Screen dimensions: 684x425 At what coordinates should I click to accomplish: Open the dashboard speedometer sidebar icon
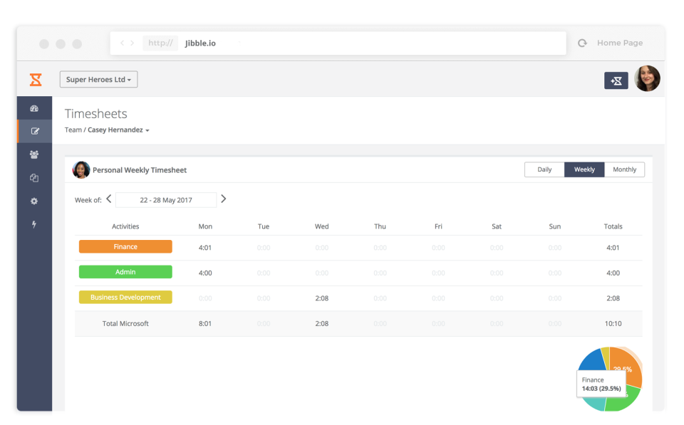coord(34,108)
